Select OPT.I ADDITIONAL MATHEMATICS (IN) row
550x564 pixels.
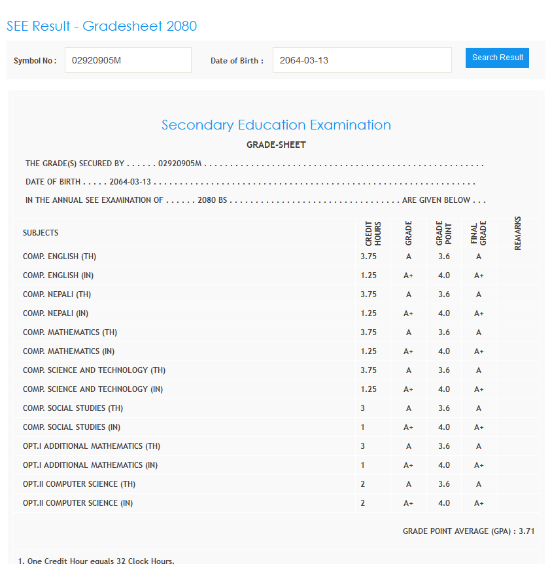point(90,465)
